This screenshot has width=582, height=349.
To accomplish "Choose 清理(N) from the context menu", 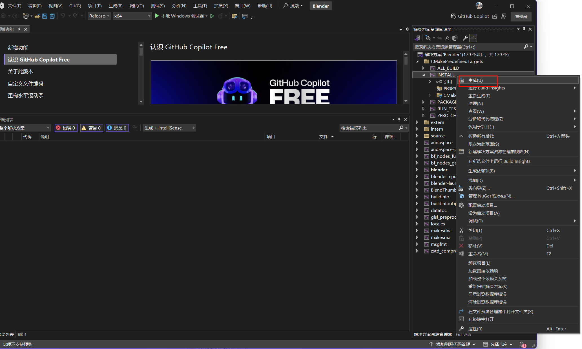I will 475,104.
